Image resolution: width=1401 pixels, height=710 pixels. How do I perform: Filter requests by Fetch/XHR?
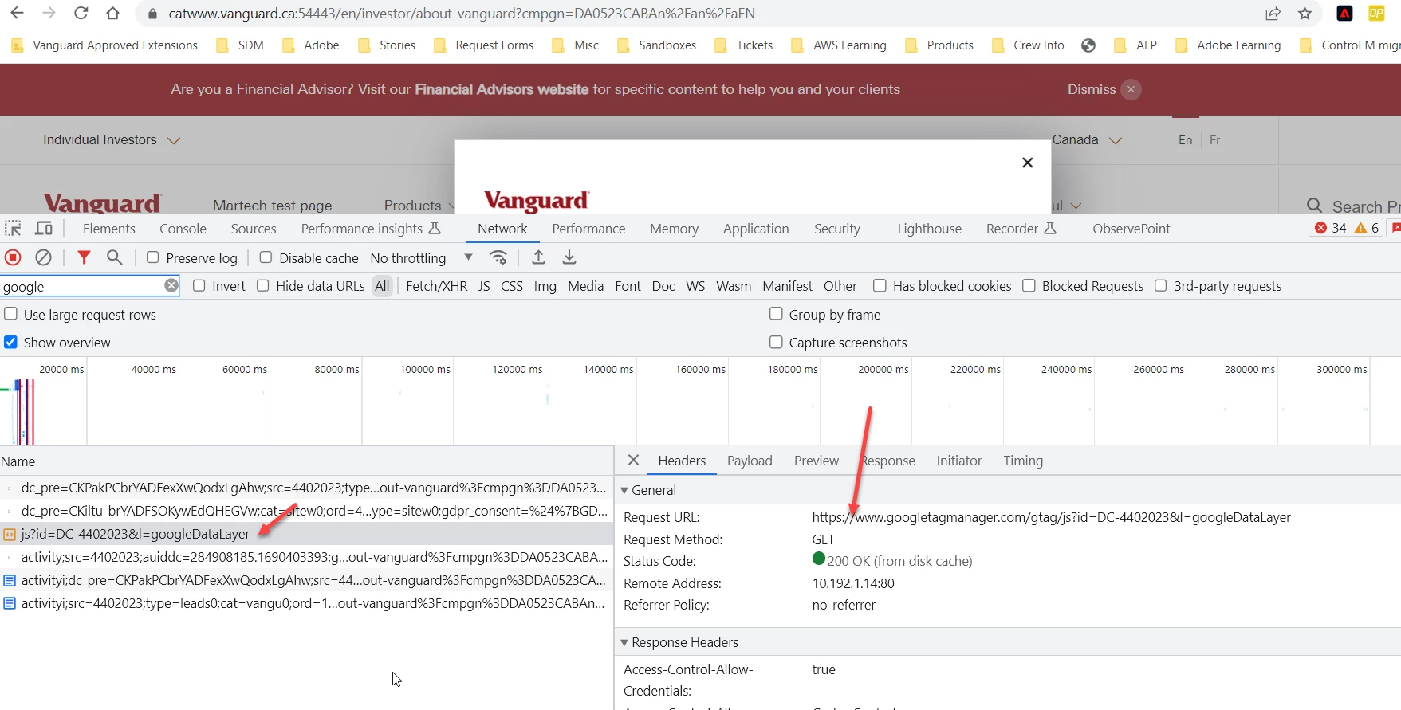[x=437, y=286]
